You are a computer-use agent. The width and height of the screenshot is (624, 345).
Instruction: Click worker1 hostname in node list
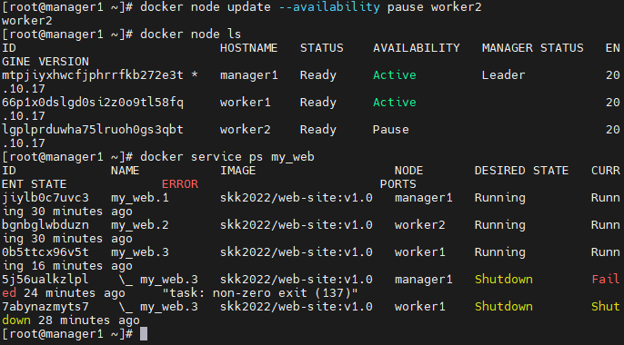[246, 103]
